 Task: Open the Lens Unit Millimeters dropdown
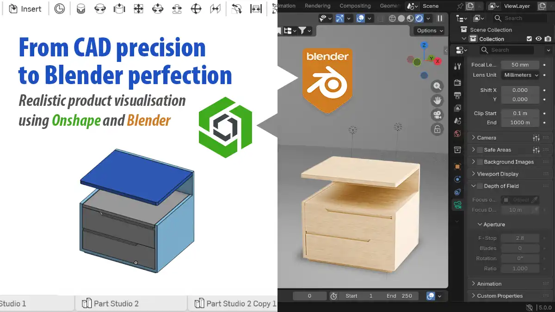click(x=520, y=75)
